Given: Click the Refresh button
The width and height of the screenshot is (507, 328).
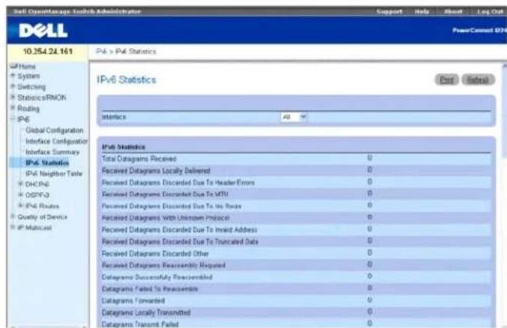Looking at the screenshot, I should [x=478, y=80].
